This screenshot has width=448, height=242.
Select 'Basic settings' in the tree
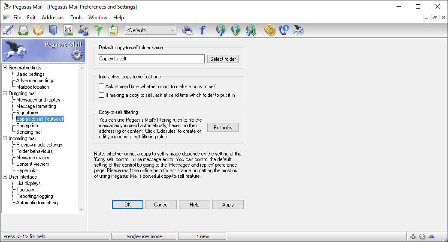point(30,74)
